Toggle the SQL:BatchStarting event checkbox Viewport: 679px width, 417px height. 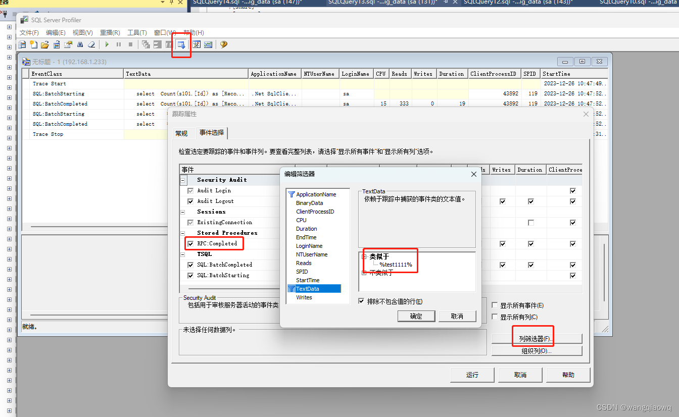(x=190, y=275)
